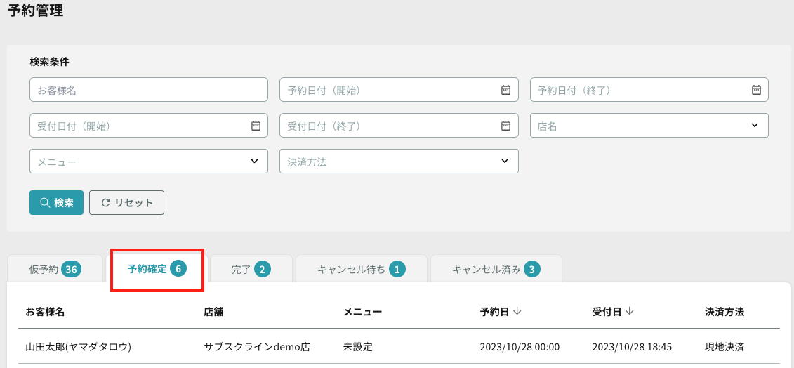Switch to the 仮予約 tab

55,269
